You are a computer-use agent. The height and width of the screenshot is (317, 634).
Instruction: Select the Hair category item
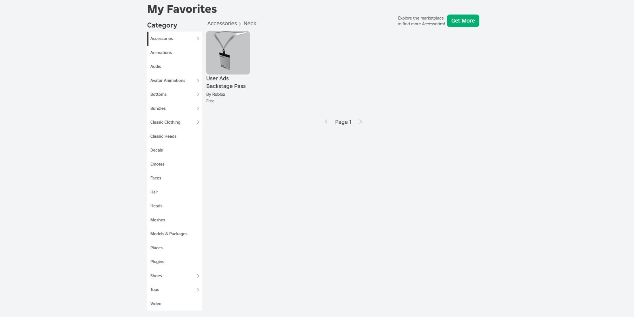coord(154,192)
